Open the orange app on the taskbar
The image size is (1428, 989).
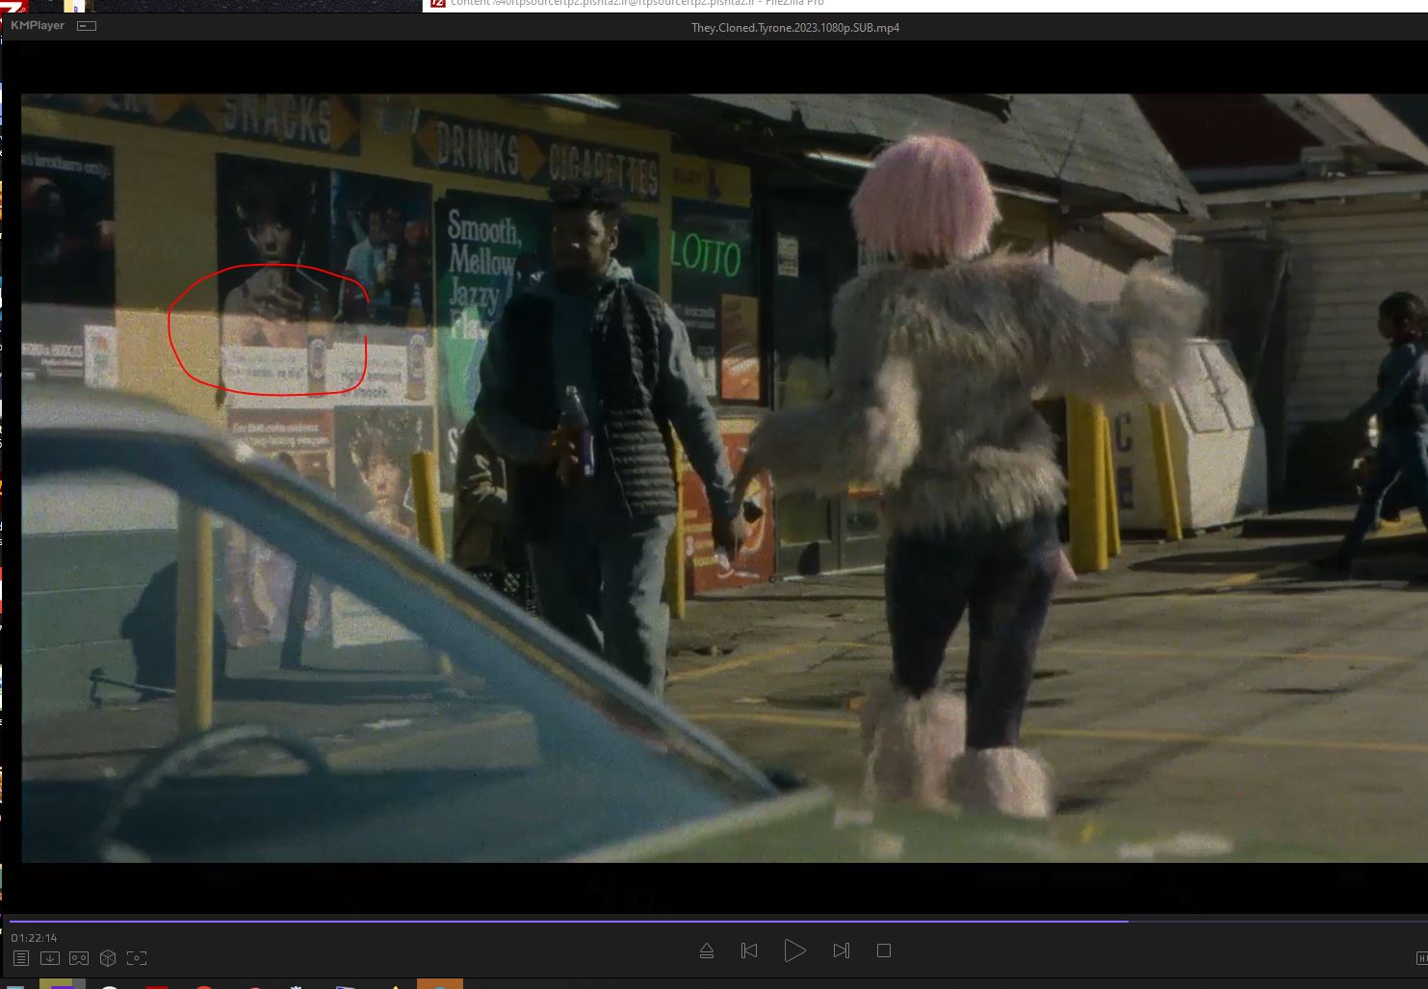440,984
